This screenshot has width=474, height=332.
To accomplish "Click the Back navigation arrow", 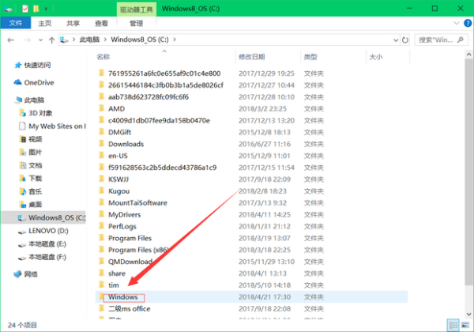I will point(9,39).
